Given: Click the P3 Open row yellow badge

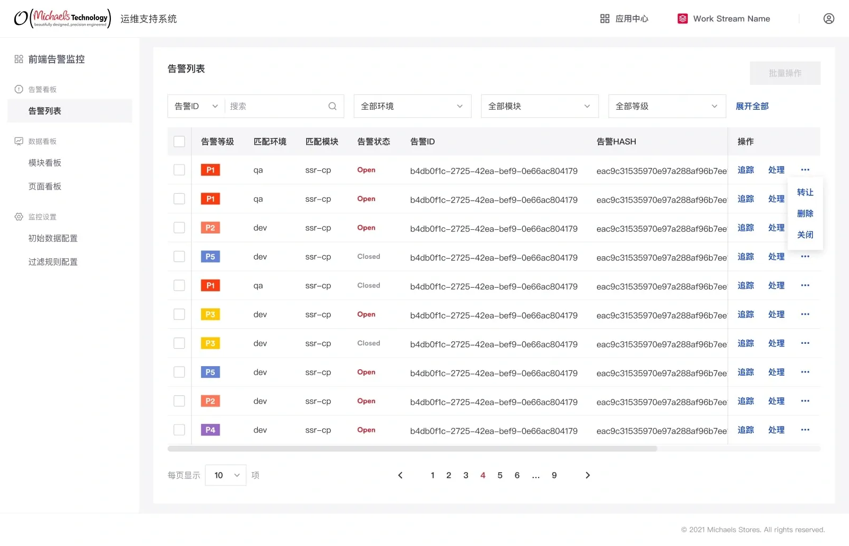Looking at the screenshot, I should [210, 314].
